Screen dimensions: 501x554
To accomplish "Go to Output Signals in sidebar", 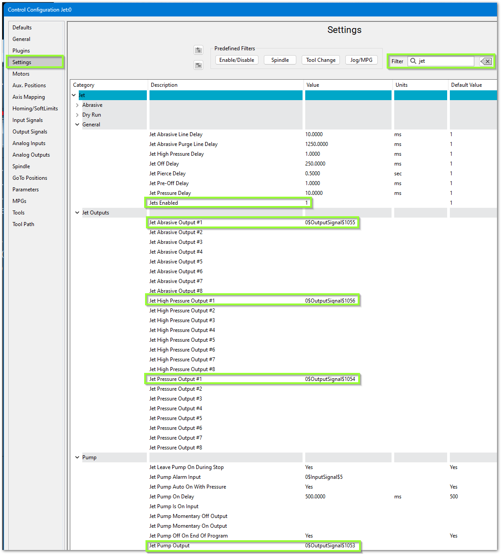I will pyautogui.click(x=30, y=132).
